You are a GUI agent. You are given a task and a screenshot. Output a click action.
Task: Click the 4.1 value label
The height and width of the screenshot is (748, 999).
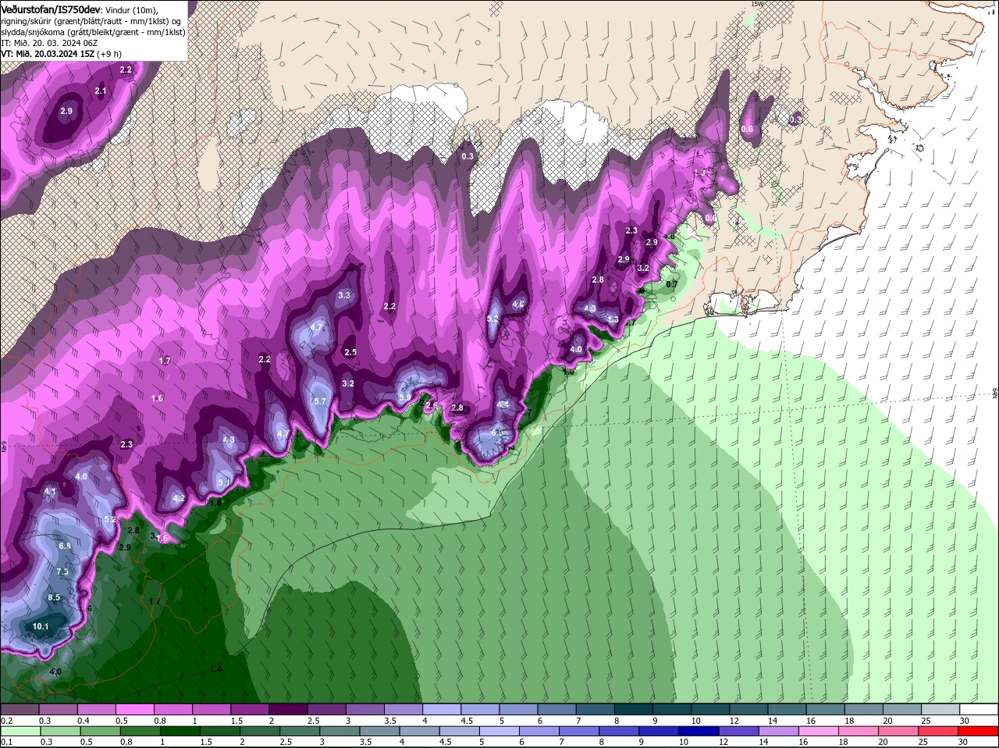click(51, 491)
